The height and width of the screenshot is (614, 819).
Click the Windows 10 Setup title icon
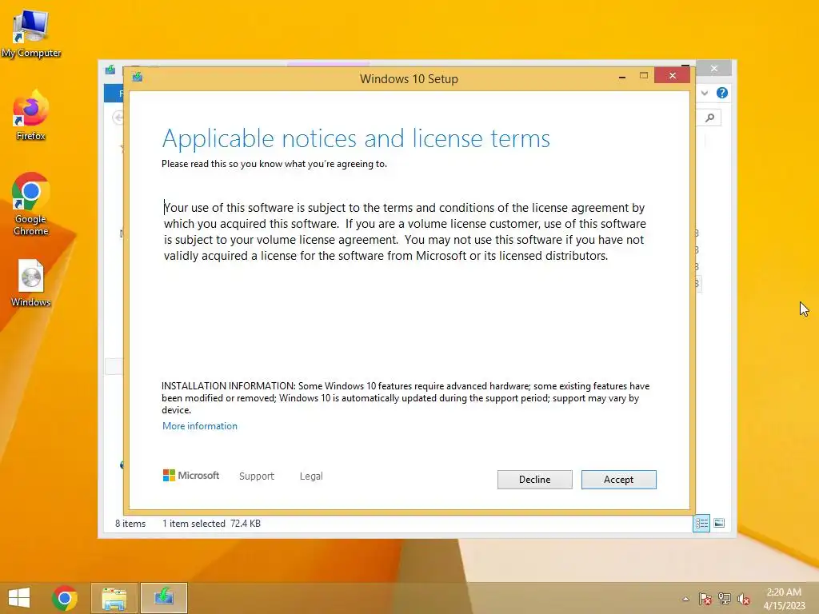138,78
